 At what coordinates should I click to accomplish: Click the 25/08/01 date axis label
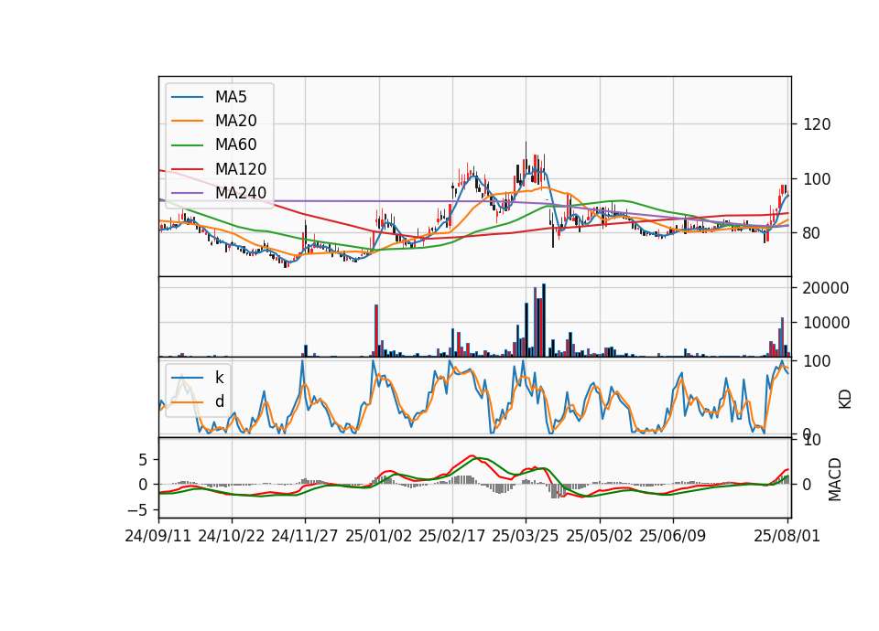tap(787, 536)
